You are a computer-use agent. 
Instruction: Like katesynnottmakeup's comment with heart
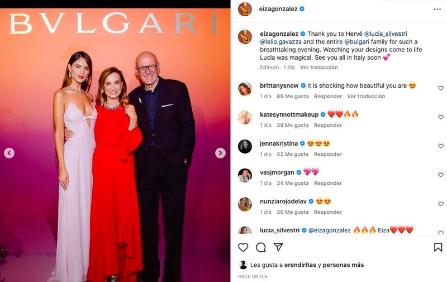[441, 117]
